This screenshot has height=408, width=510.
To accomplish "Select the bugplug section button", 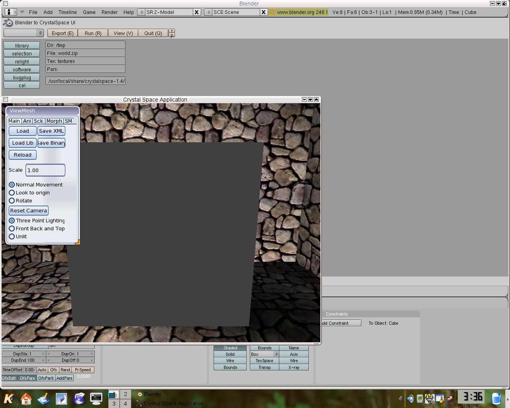I will [22, 77].
